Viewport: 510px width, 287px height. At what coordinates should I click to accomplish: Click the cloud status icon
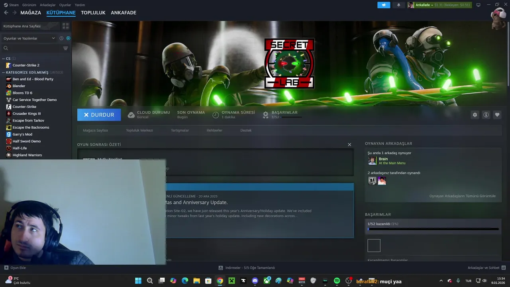(131, 115)
